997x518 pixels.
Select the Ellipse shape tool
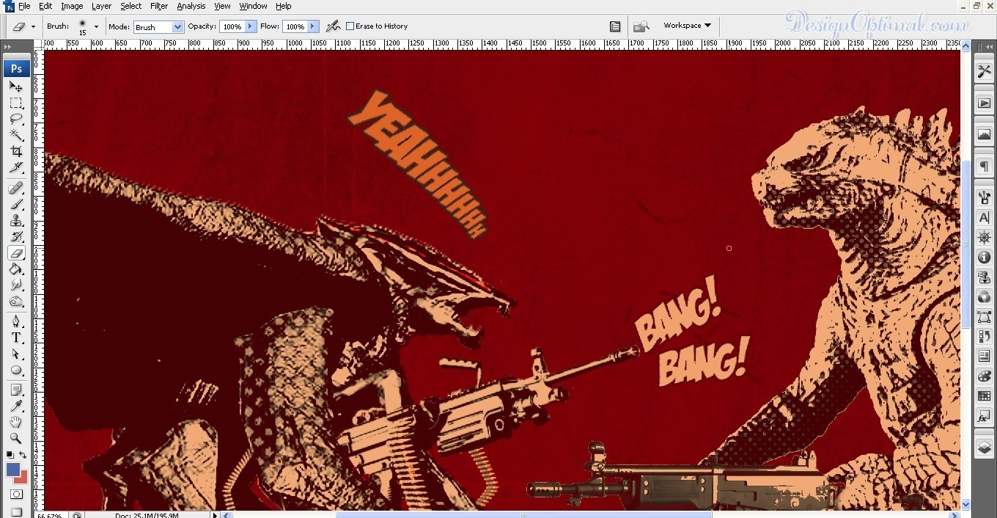(16, 370)
